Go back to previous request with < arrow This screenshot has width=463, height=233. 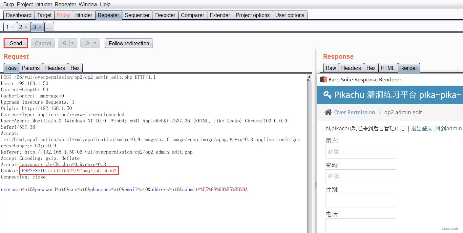coord(64,43)
